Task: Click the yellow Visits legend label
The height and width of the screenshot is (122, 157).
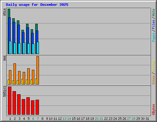Action: (x=153, y=66)
